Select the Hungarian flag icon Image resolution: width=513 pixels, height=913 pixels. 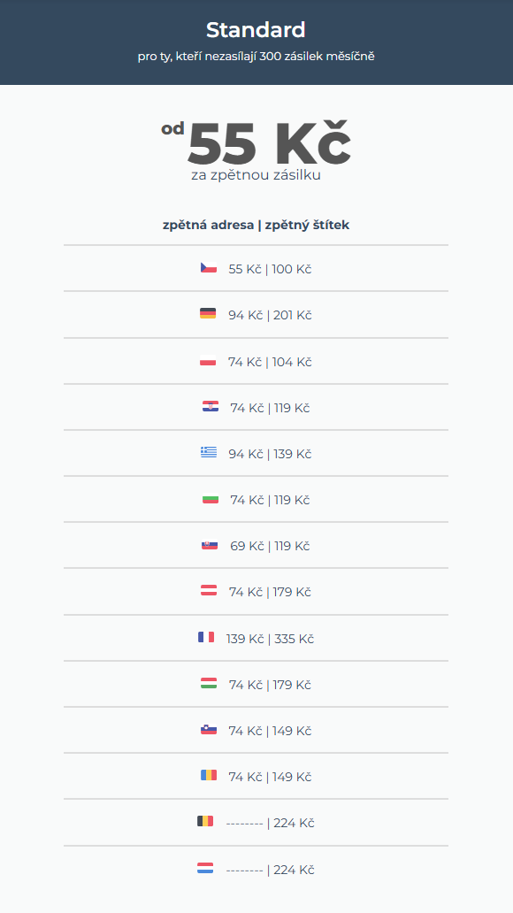pyautogui.click(x=209, y=684)
